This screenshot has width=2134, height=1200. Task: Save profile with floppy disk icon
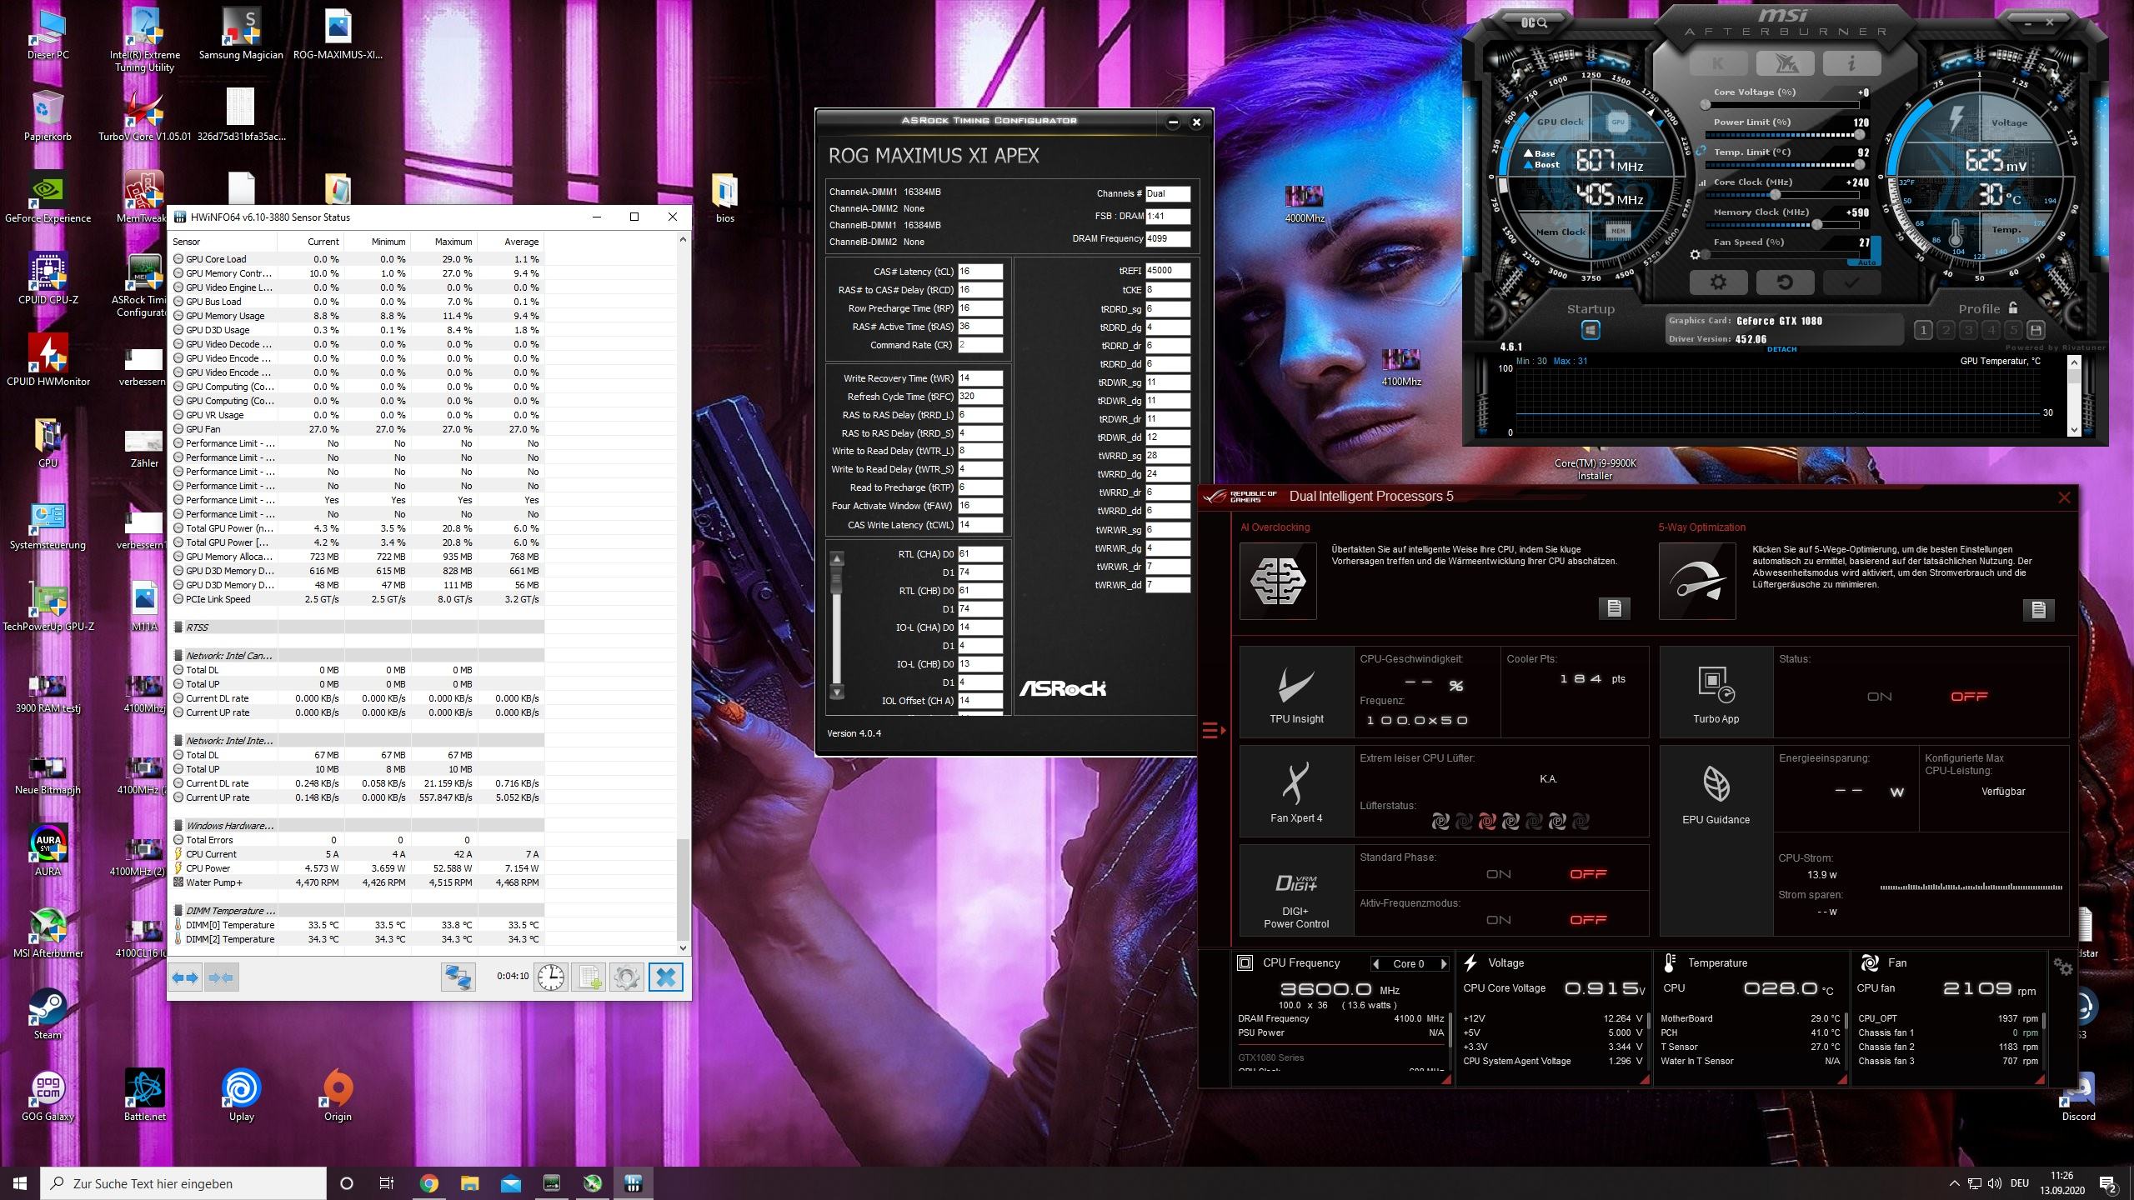tap(2036, 330)
